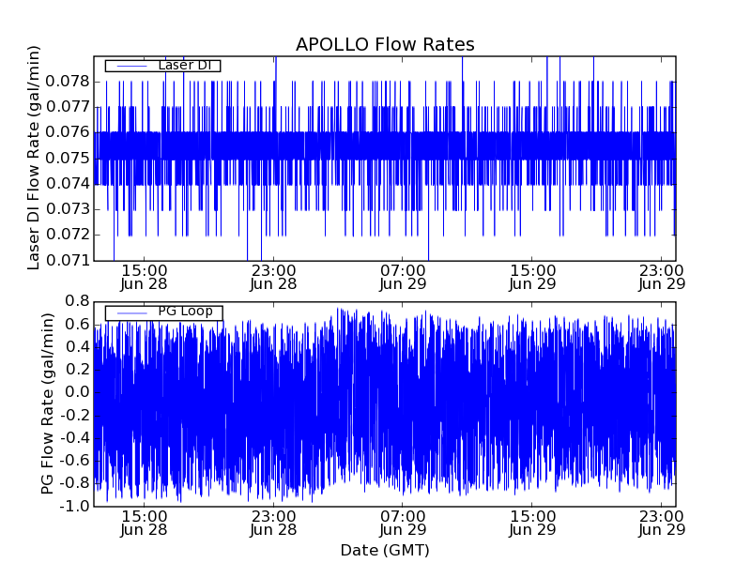Click the PG Loop legend entry
Viewport: 751px width, 563px height.
(163, 313)
